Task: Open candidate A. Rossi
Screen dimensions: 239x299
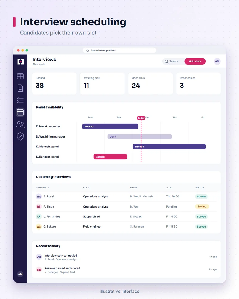Action: (x=49, y=196)
